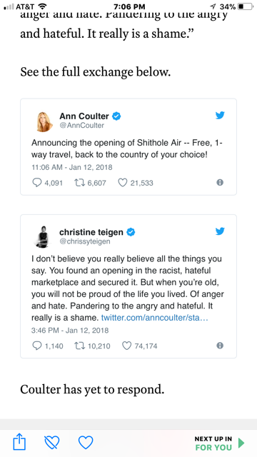Screen dimensions: 257x457
Task: Tap the heart love icon in toolbar
Action: point(86,443)
